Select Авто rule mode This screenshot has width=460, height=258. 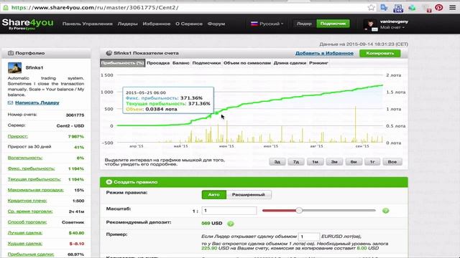pos(214,195)
